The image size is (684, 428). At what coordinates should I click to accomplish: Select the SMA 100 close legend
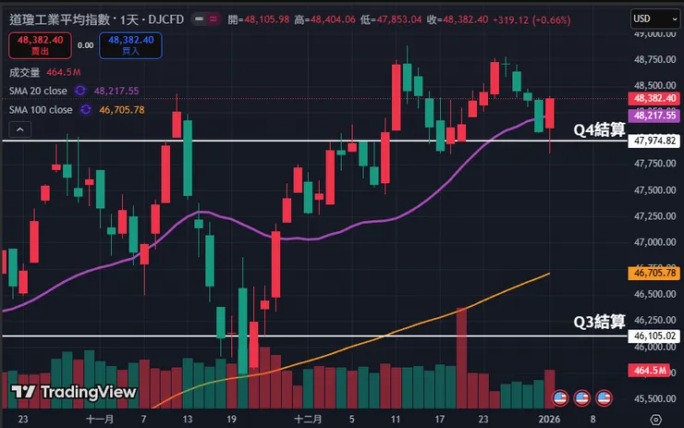coord(40,110)
